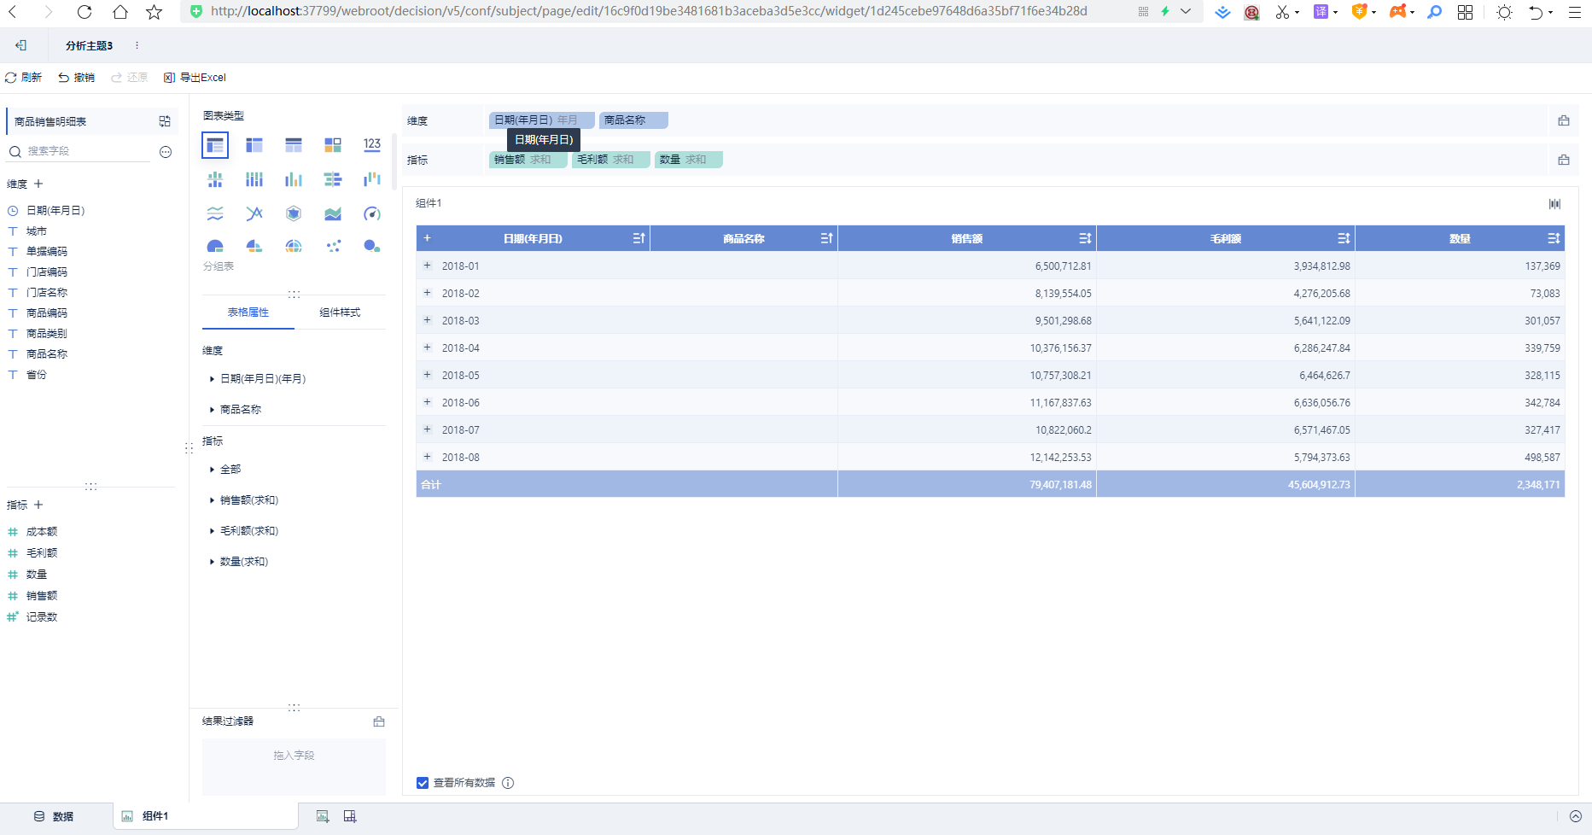This screenshot has height=835, width=1592.
Task: Select the cross table chart type
Action: pyautogui.click(x=254, y=145)
